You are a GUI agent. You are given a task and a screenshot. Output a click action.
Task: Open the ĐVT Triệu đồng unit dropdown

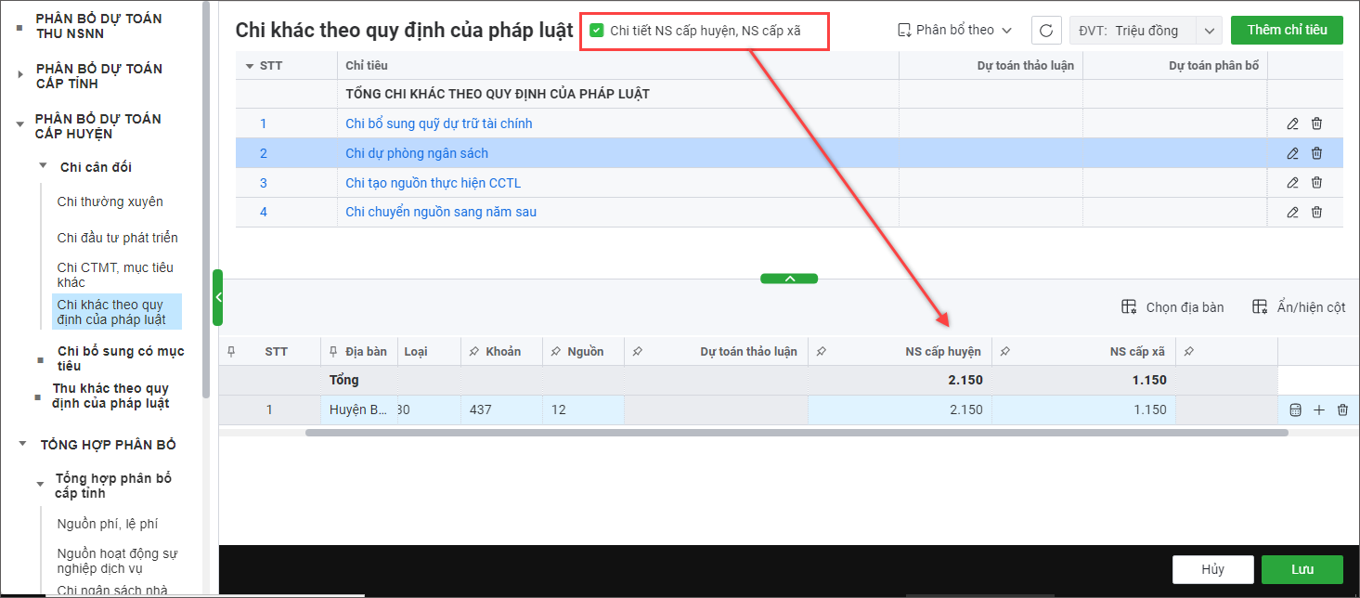(x=1209, y=31)
